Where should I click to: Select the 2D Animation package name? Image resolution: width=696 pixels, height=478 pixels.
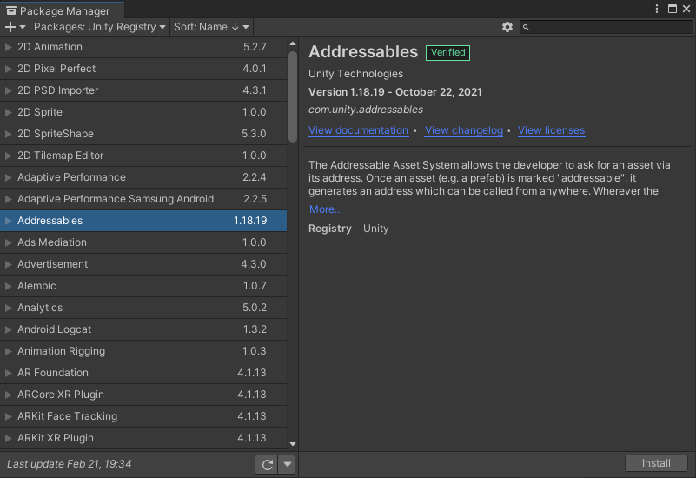(50, 47)
